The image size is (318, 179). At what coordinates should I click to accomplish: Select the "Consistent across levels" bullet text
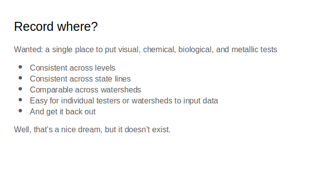(x=73, y=68)
